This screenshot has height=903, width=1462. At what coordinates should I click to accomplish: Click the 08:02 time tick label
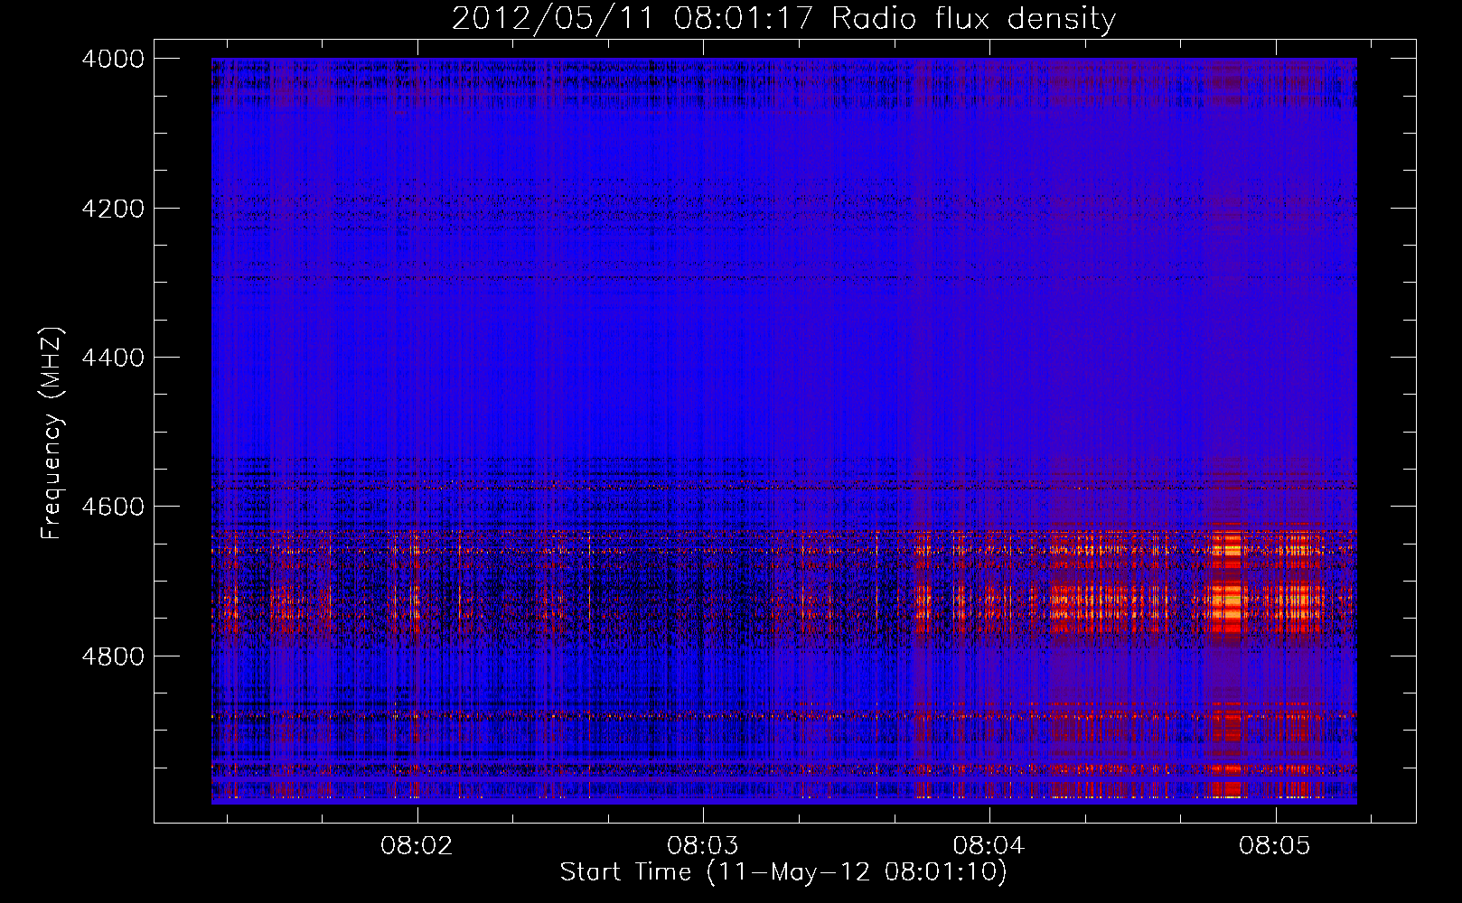tap(417, 846)
